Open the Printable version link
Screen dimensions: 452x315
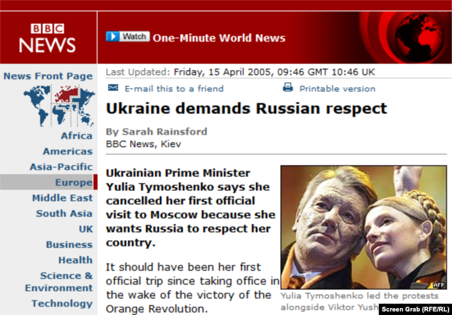337,89
